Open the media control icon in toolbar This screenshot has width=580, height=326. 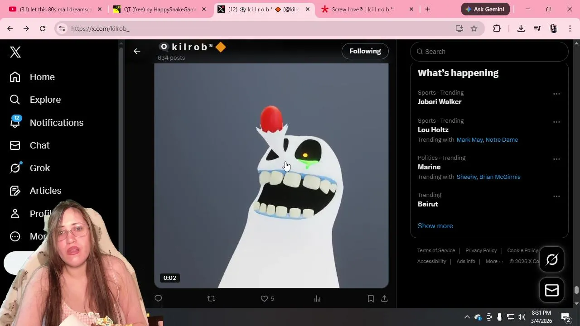click(x=537, y=29)
